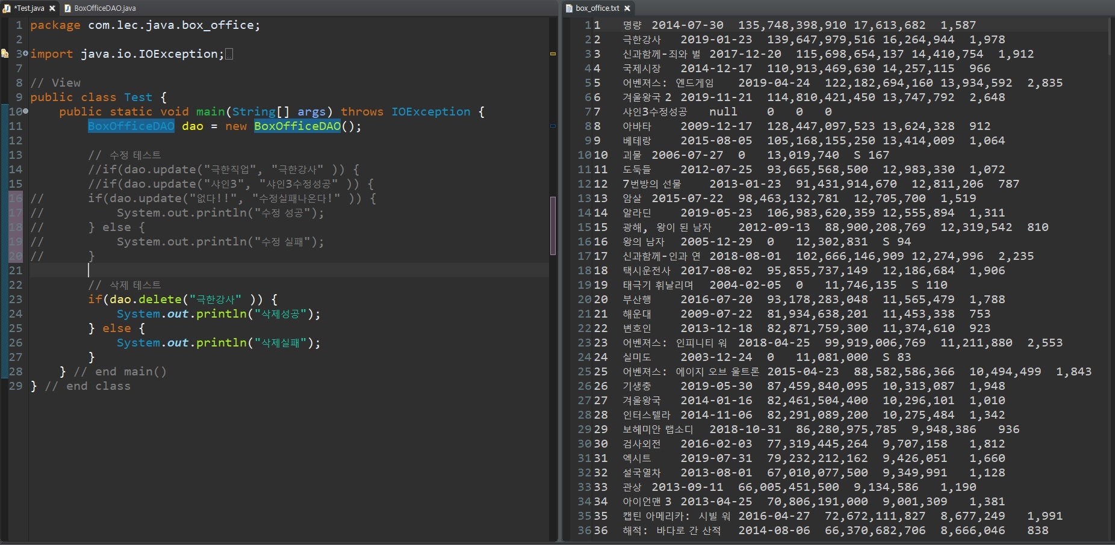This screenshot has width=1115, height=545.
Task: Click the IOException in the throws clause
Action: pos(430,111)
